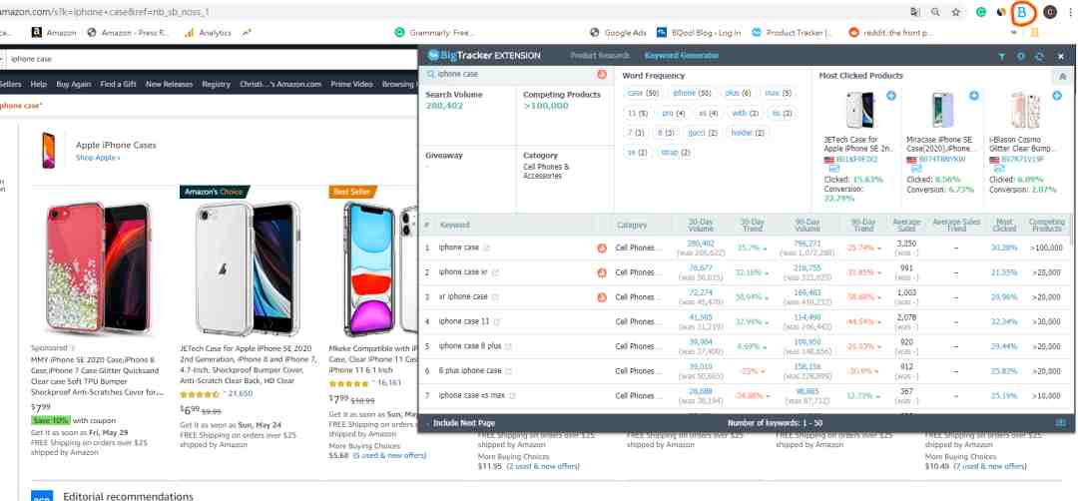Viewport: 1078px width, 501px height.
Task: Click the orange icon in the BigTracker search box
Action: [x=602, y=74]
